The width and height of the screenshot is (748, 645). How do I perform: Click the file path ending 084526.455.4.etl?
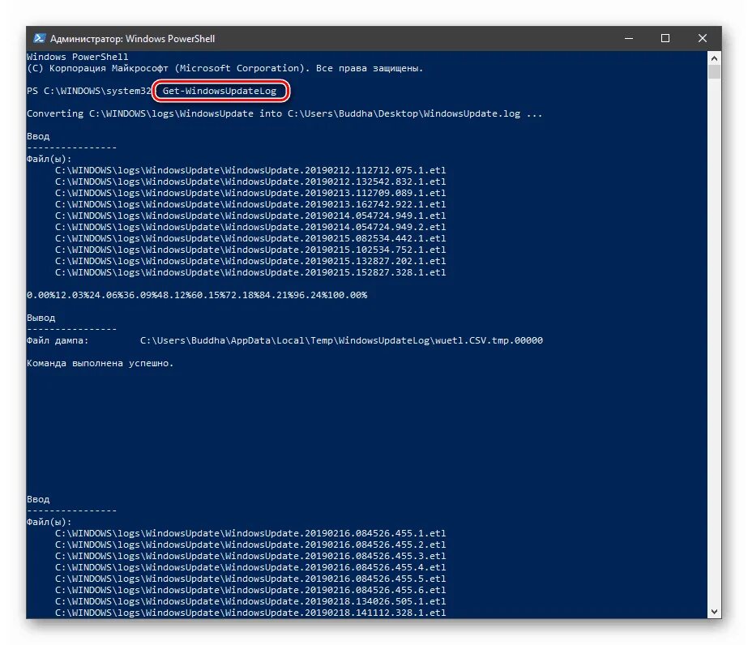point(250,568)
